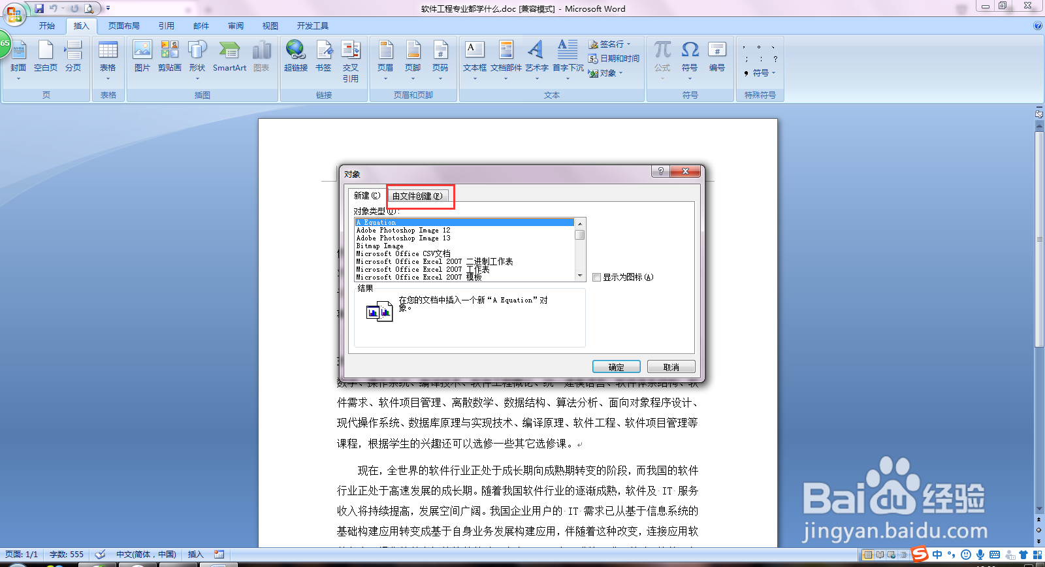Toggle Sogou punctuation mode

coord(952,555)
